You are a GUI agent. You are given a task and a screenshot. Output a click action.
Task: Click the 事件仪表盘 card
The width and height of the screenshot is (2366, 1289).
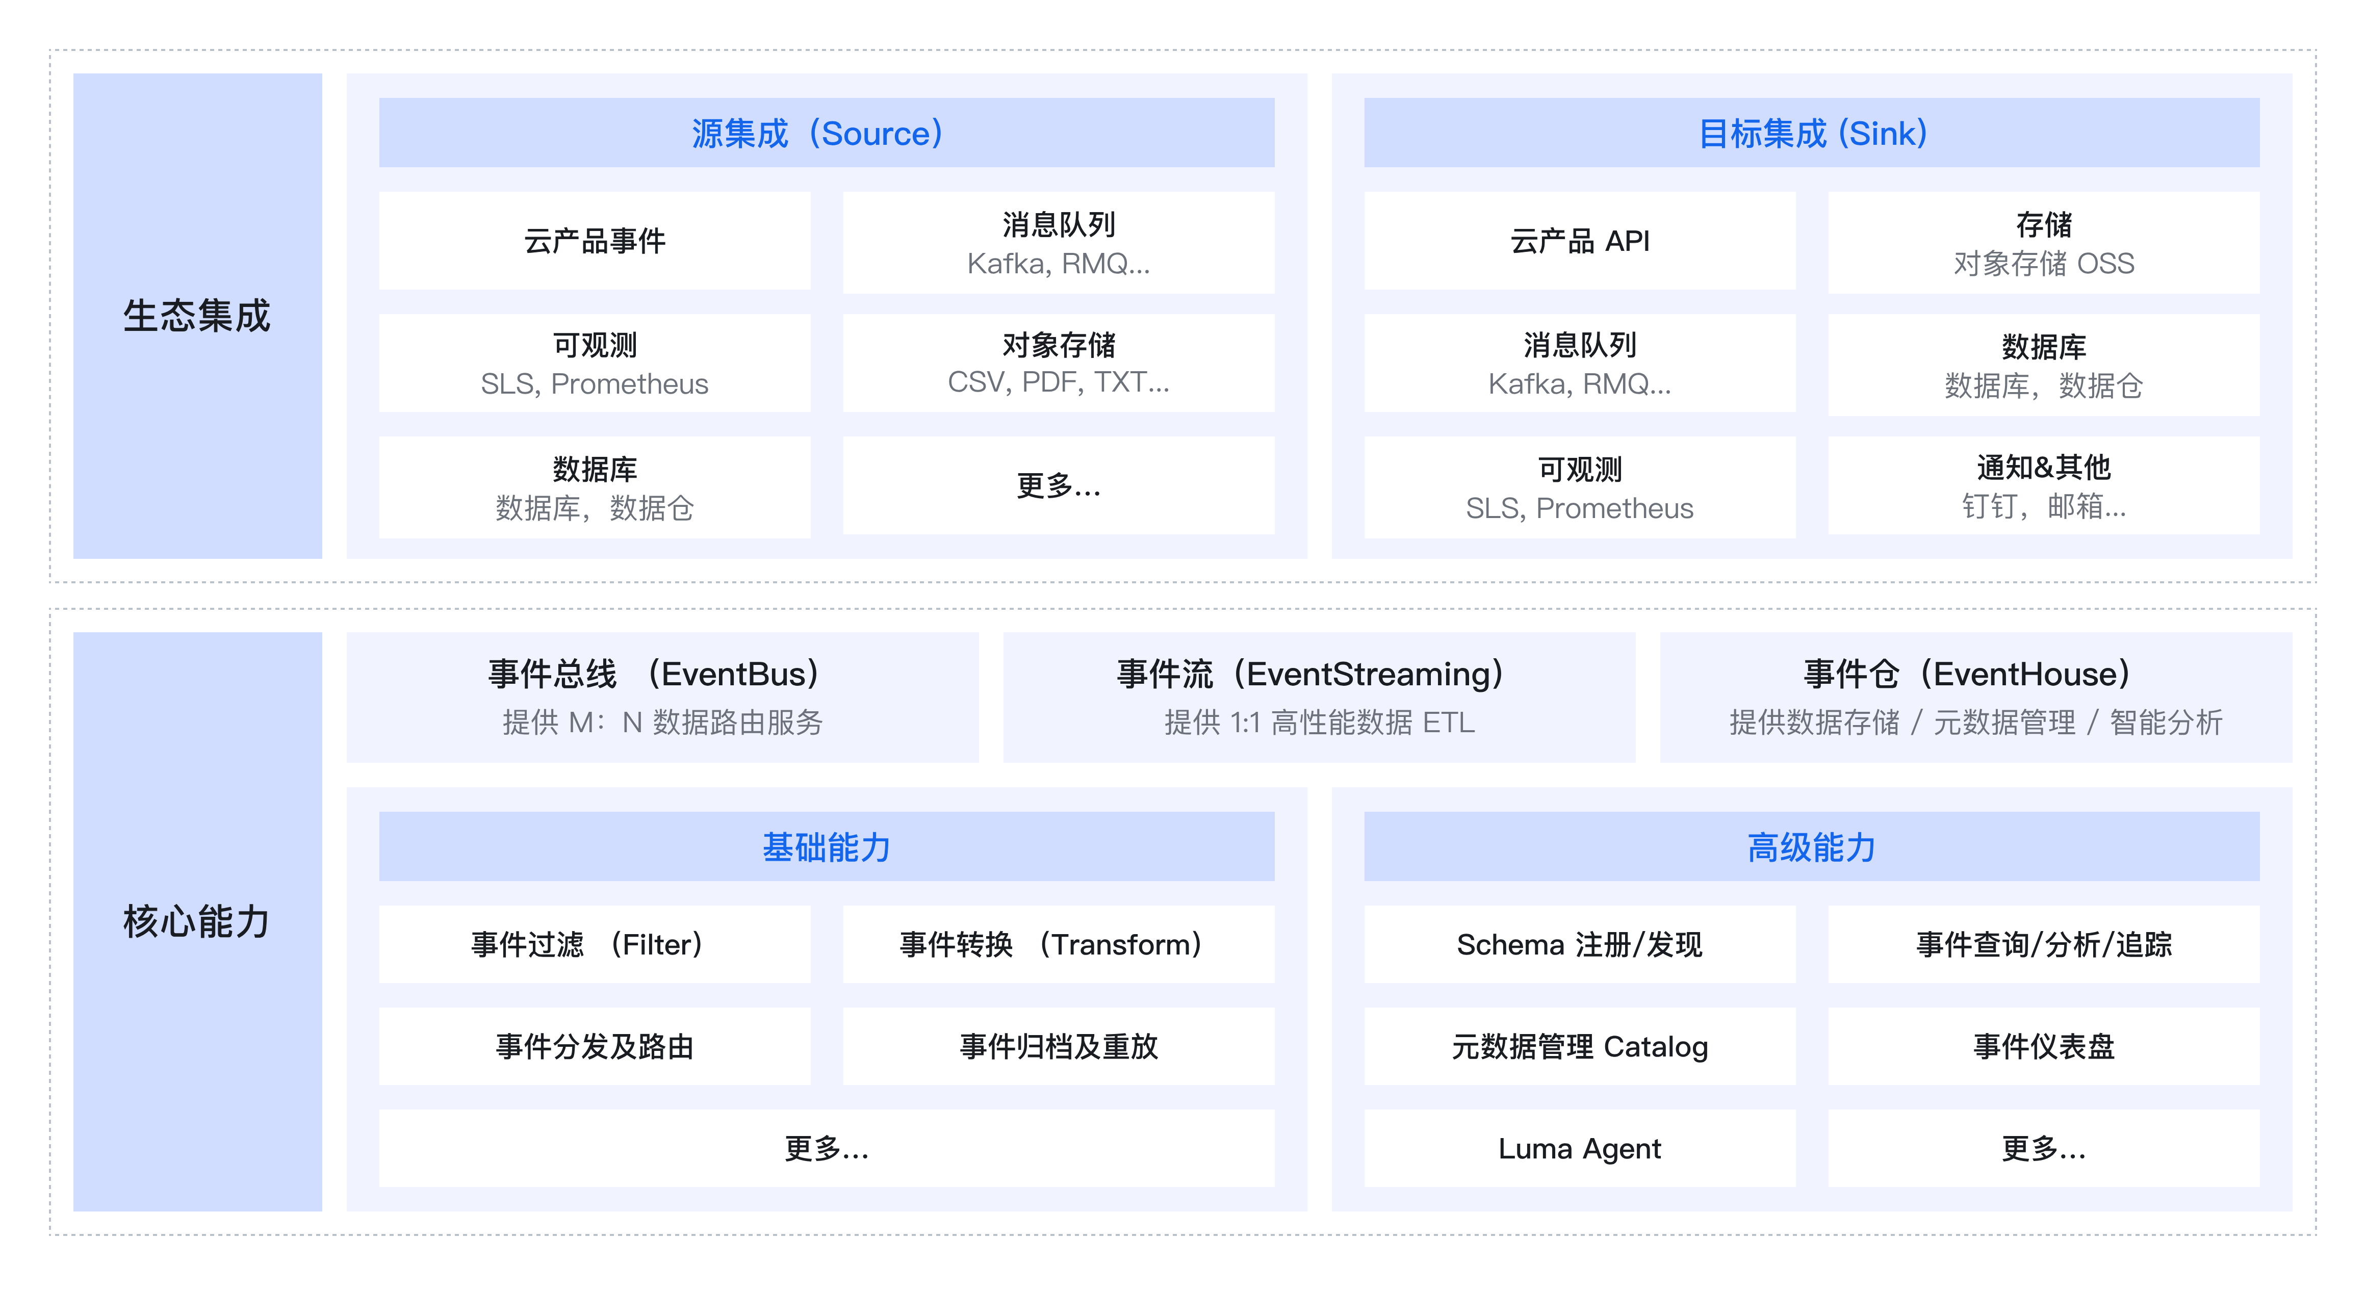(2044, 1046)
